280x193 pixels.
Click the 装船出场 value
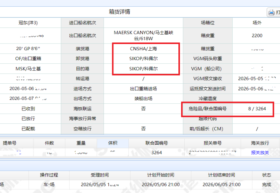pos(143,99)
